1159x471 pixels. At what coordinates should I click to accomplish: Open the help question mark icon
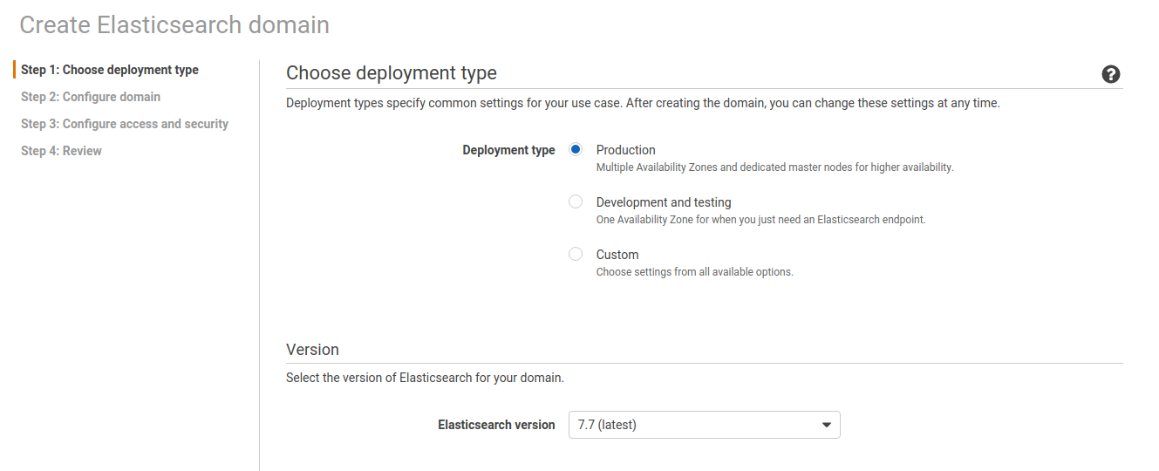point(1111,74)
